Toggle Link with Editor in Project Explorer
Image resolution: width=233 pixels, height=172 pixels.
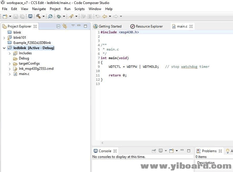[65, 26]
